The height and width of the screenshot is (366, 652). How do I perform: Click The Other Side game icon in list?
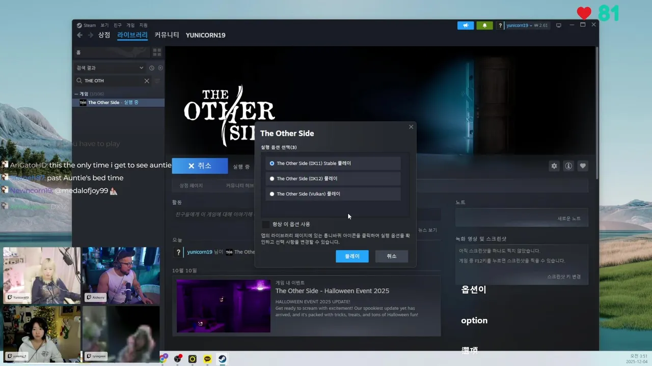click(83, 103)
